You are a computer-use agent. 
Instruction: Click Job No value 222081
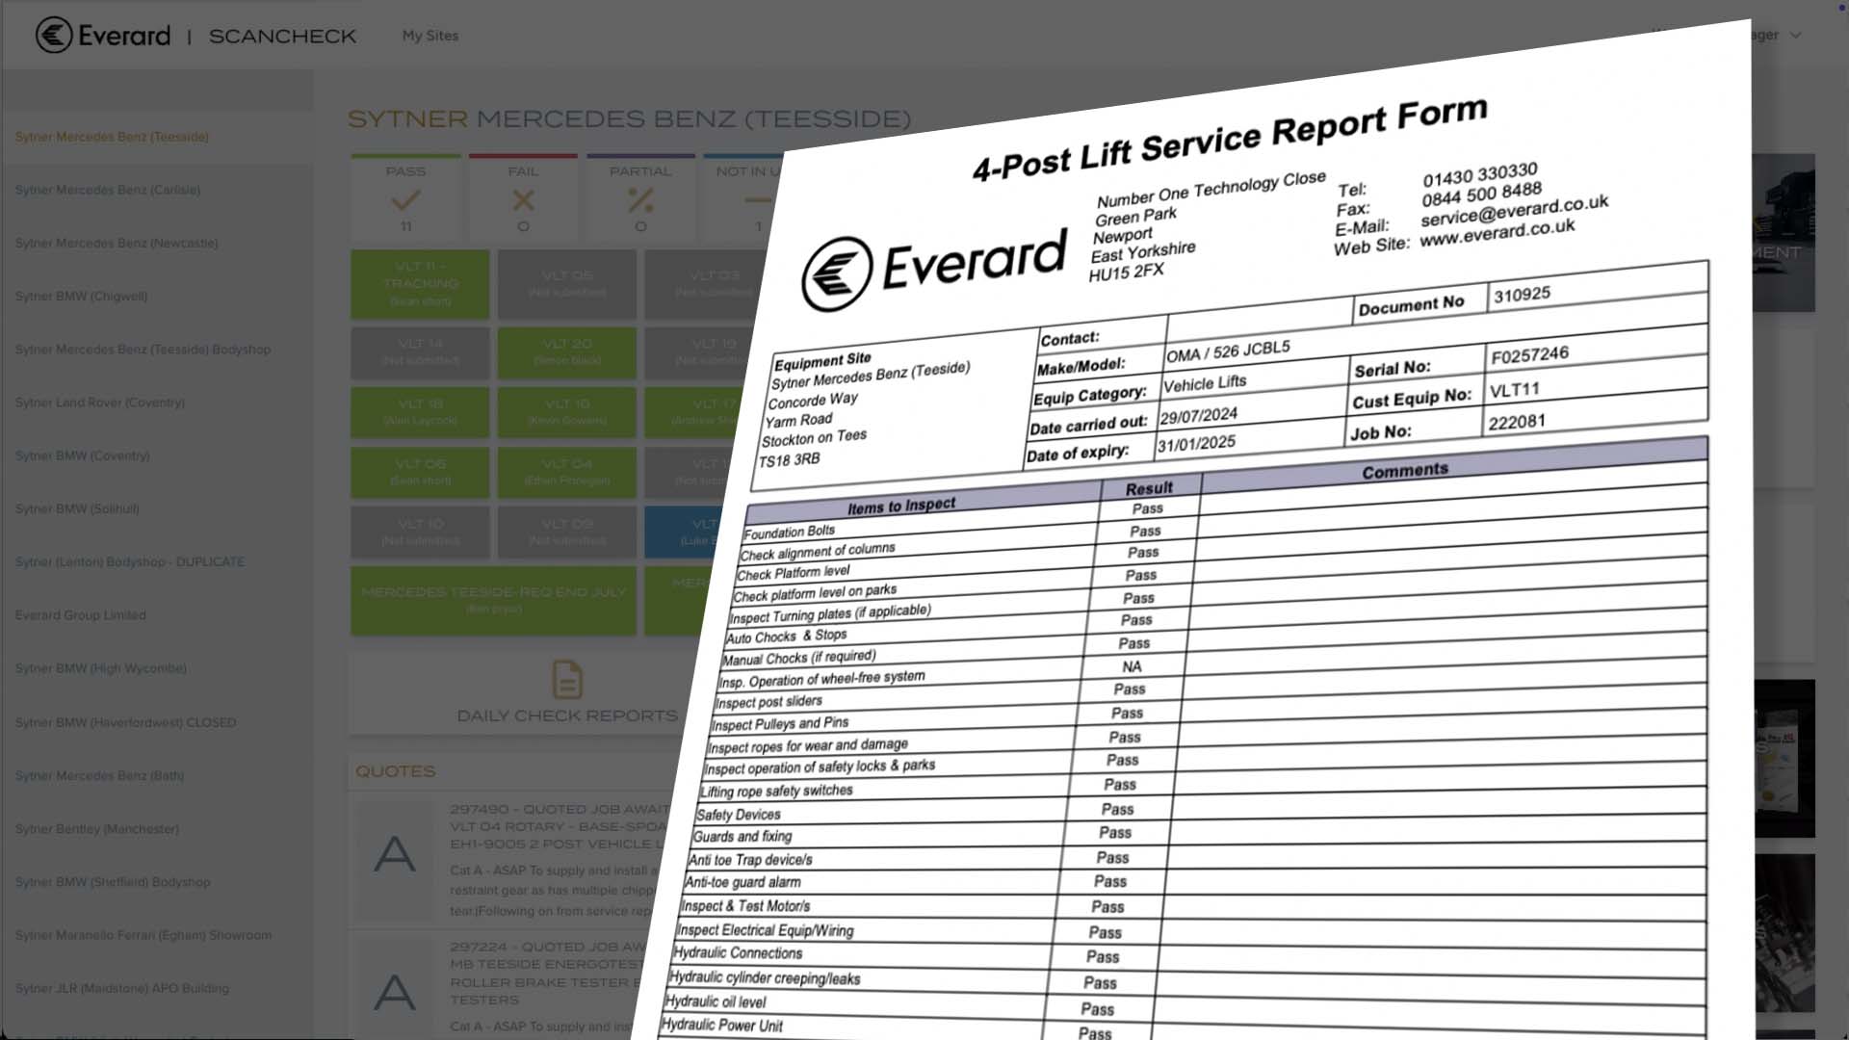click(1517, 422)
